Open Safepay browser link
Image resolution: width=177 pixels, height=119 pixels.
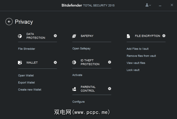[81, 49]
